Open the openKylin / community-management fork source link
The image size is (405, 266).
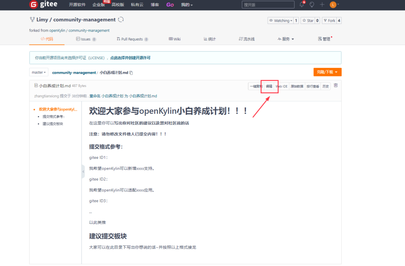[79, 30]
